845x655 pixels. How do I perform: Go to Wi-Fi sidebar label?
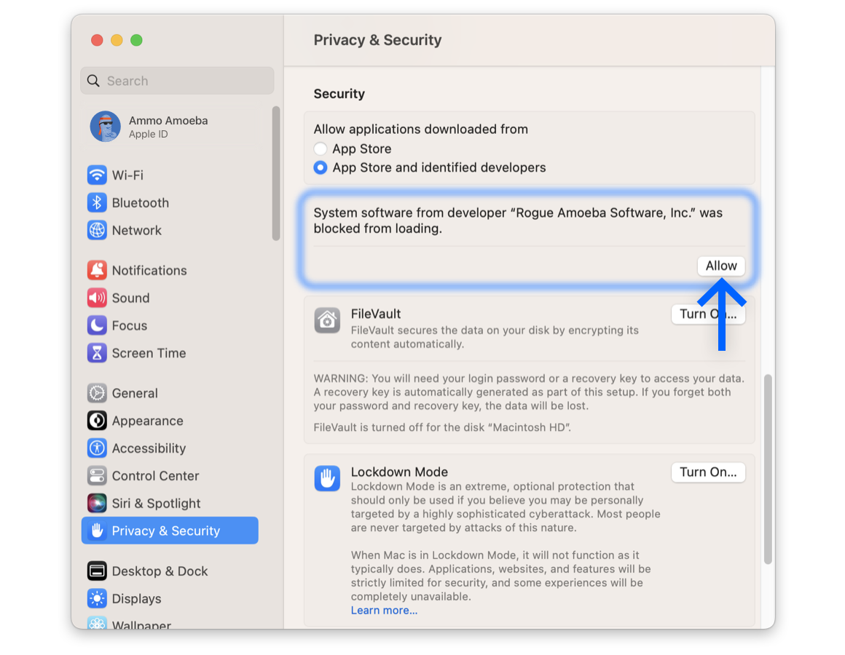tap(127, 175)
